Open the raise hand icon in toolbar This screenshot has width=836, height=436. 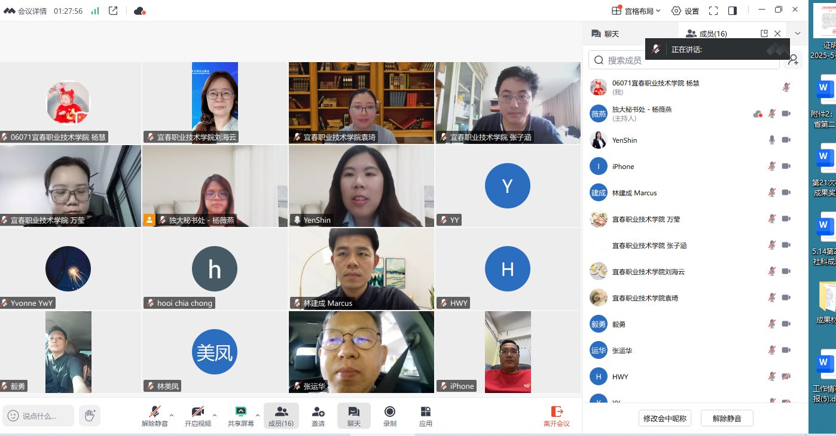point(90,416)
